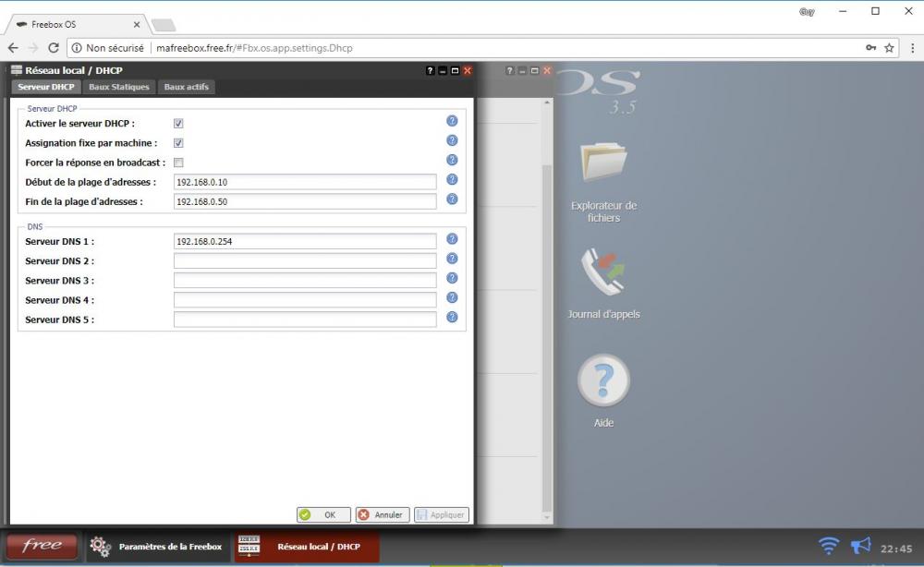Edit Fin de la plage d'adresses field

(305, 201)
